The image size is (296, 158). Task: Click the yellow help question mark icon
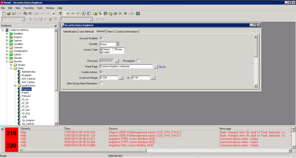coord(60,14)
